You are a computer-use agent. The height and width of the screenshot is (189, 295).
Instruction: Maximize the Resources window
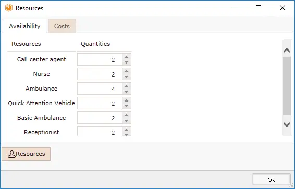click(259, 8)
